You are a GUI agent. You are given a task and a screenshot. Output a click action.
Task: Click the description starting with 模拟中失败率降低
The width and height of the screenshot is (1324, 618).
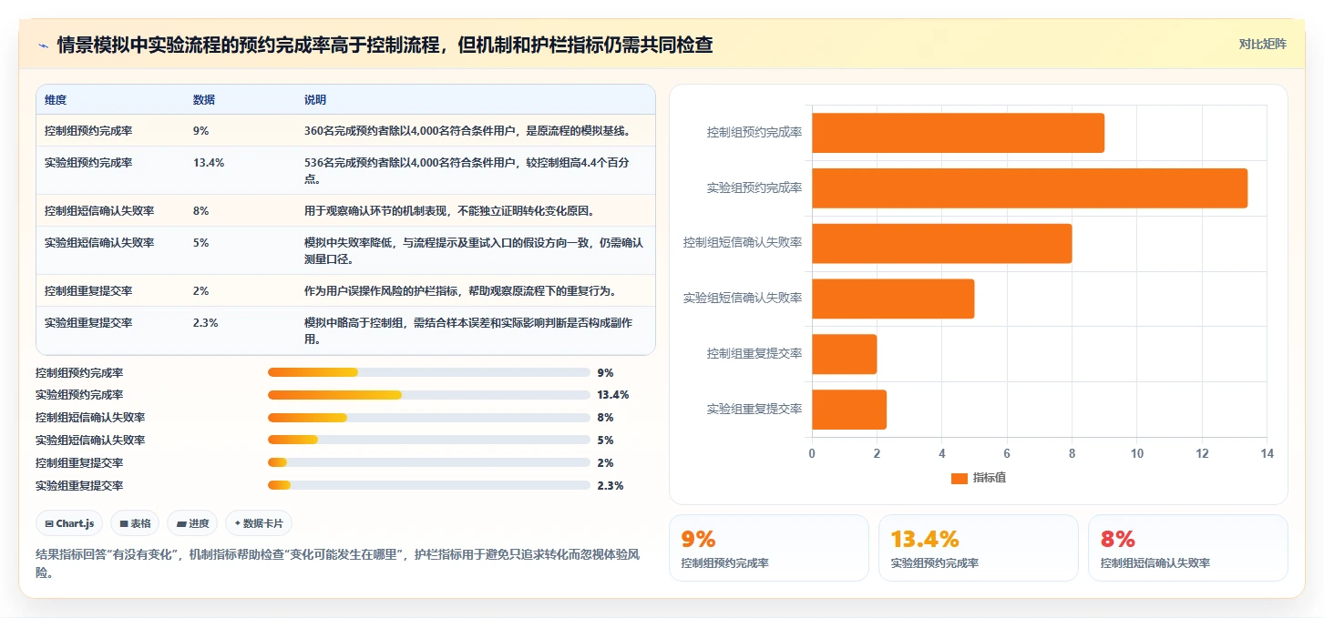[474, 250]
